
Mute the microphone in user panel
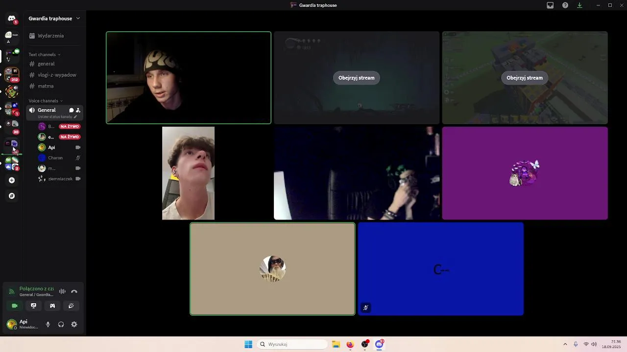48,325
